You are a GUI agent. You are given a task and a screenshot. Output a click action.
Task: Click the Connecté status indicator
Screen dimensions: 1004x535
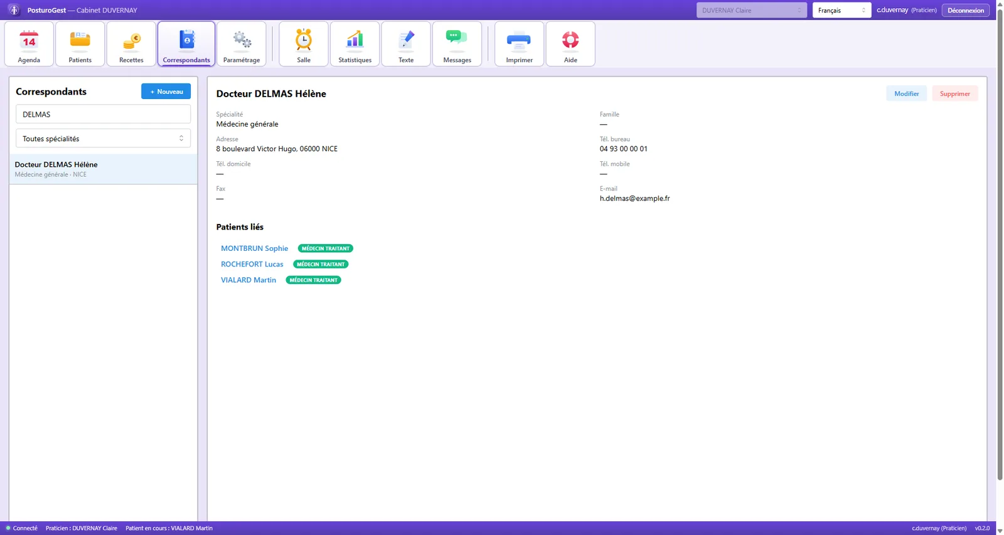click(x=22, y=528)
